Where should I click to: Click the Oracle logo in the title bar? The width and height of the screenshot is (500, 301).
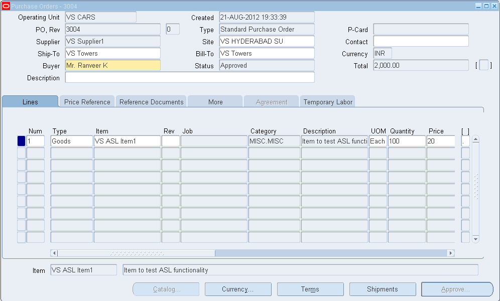[x=6, y=6]
